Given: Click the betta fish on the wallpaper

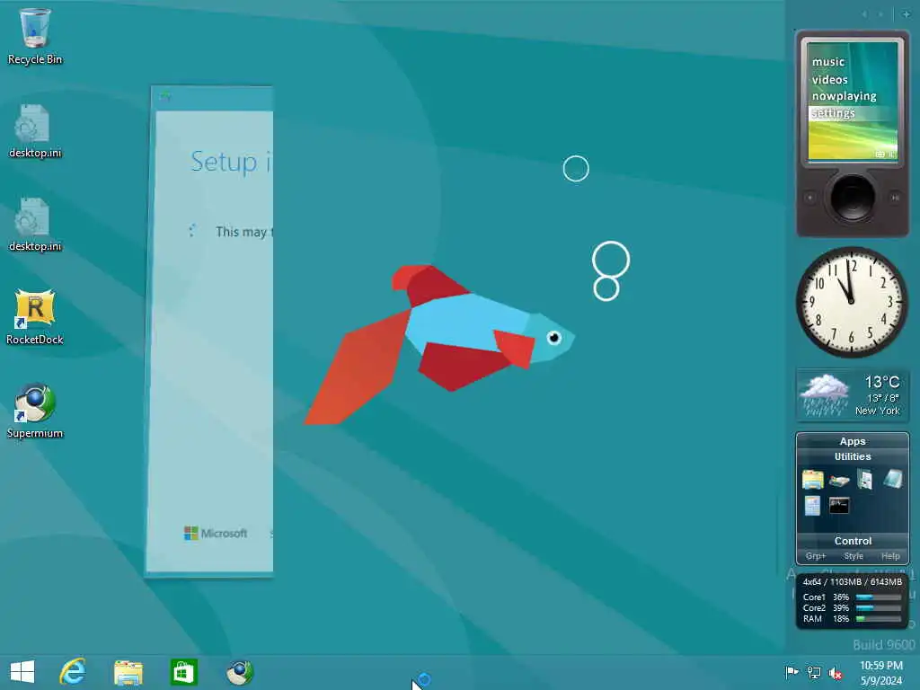Looking at the screenshot, I should pyautogui.click(x=438, y=344).
